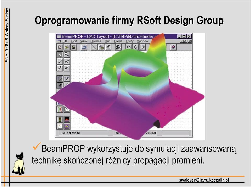Click the red ridge cross-section icon

click(x=67, y=119)
